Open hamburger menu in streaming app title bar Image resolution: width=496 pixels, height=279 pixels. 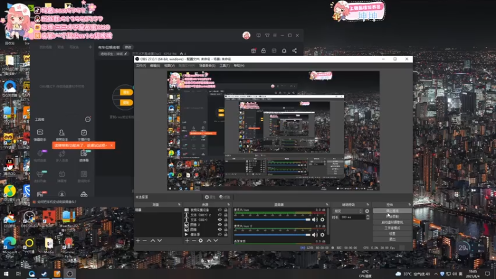(x=275, y=35)
